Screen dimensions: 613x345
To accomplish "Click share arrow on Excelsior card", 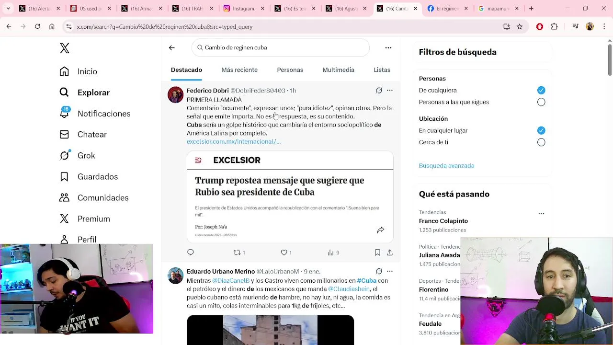I will click(x=381, y=230).
